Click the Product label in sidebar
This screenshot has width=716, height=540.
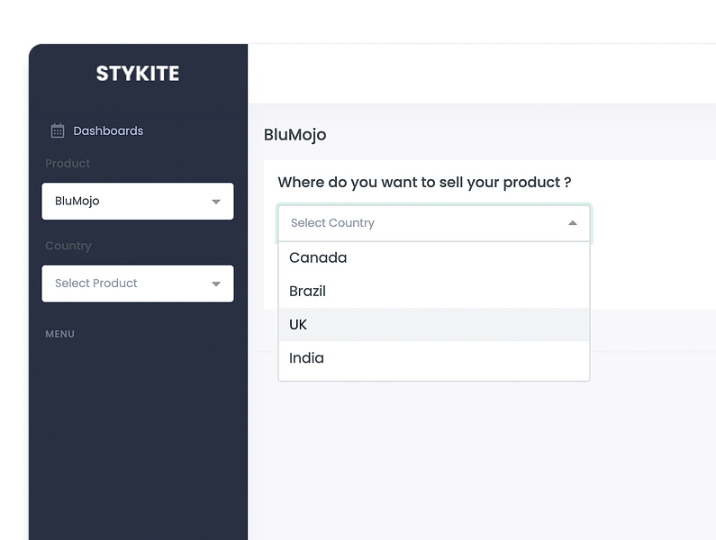tap(68, 164)
